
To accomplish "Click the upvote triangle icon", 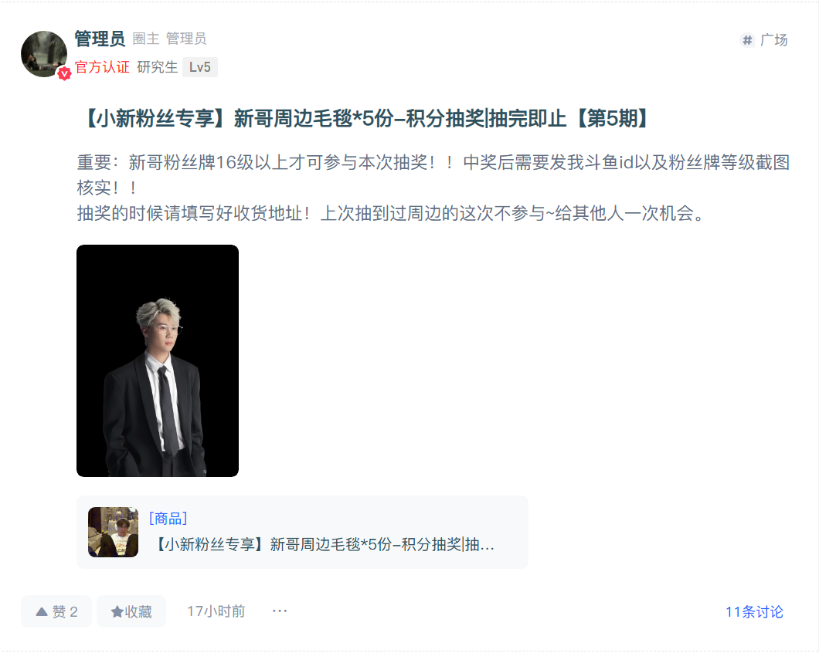I will pos(42,612).
